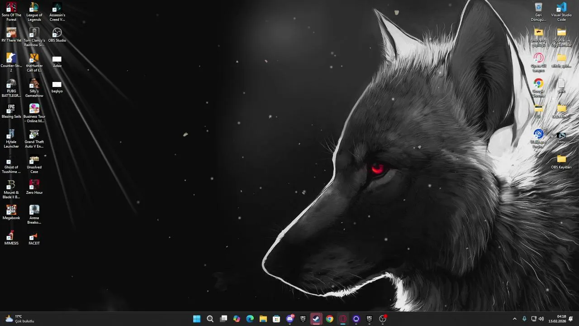Open Google Chrome from the taskbar
579x326 pixels.
pos(330,319)
